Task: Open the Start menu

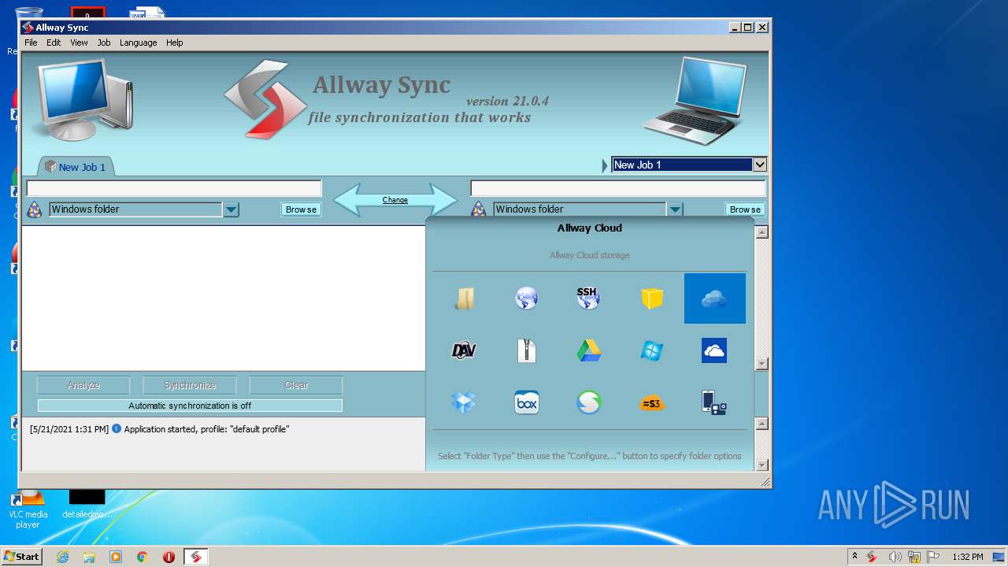Action: point(22,557)
